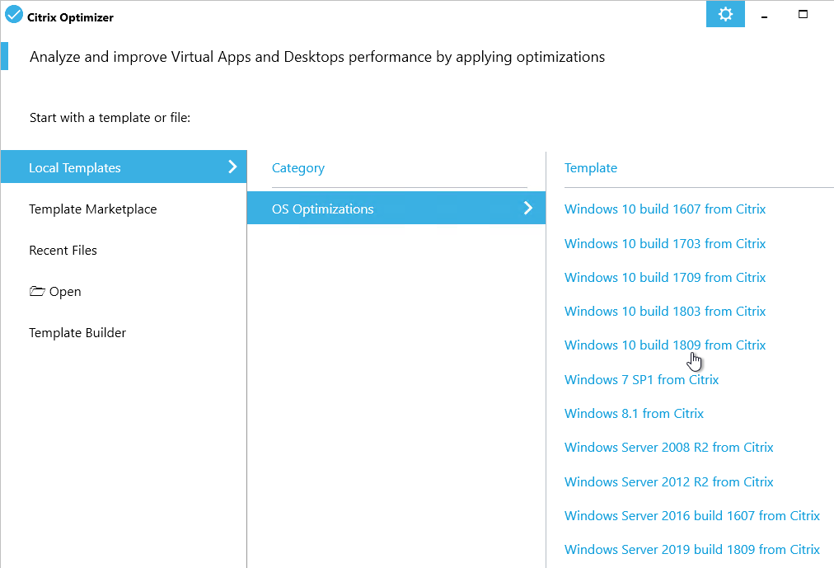Select Windows Server 2019 build 1809 template
This screenshot has width=834, height=568.
(692, 549)
